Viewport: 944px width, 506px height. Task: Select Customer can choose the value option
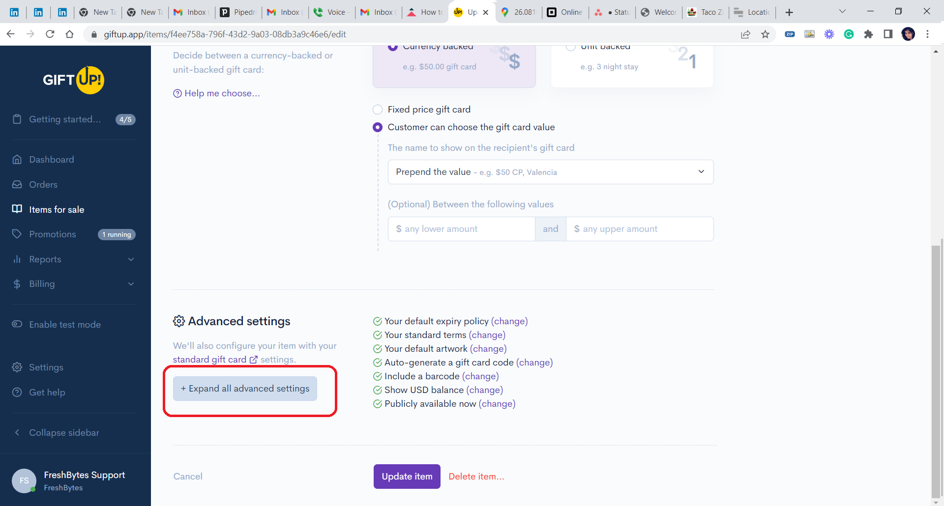[378, 127]
